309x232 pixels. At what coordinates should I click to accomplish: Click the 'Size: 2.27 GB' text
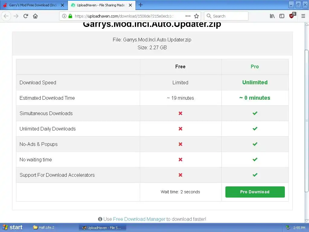coord(152,47)
